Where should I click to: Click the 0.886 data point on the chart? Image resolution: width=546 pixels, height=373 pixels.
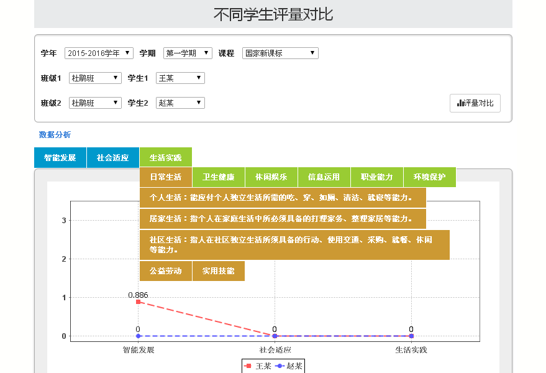tap(138, 302)
